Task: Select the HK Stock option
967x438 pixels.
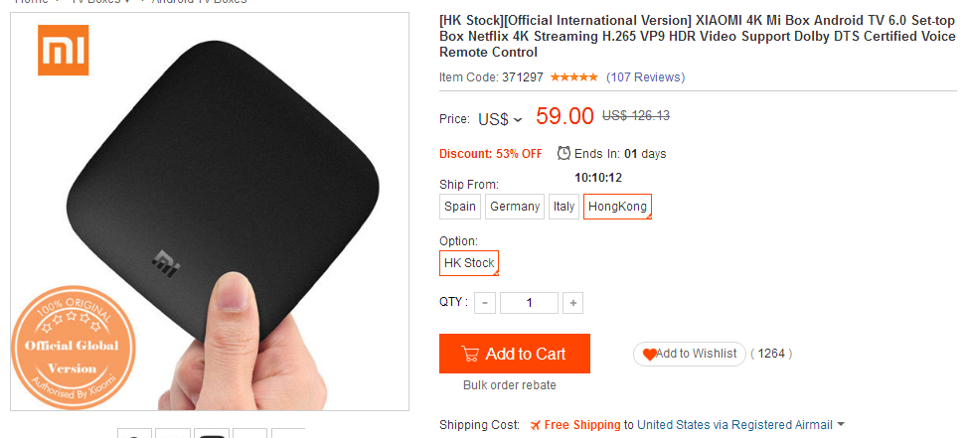Action: point(469,263)
